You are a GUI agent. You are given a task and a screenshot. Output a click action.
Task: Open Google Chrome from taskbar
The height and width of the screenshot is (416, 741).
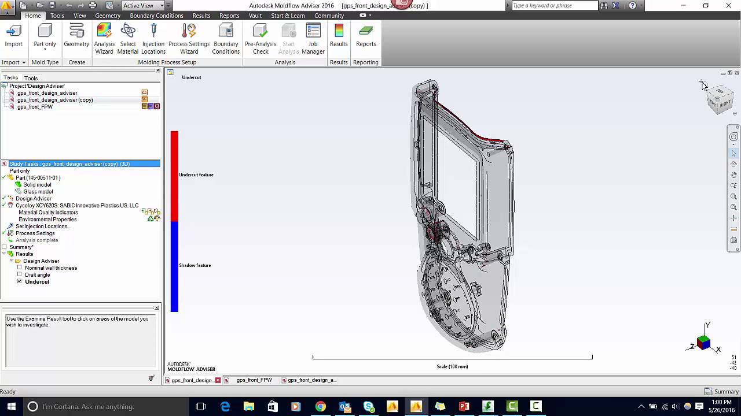[320, 406]
